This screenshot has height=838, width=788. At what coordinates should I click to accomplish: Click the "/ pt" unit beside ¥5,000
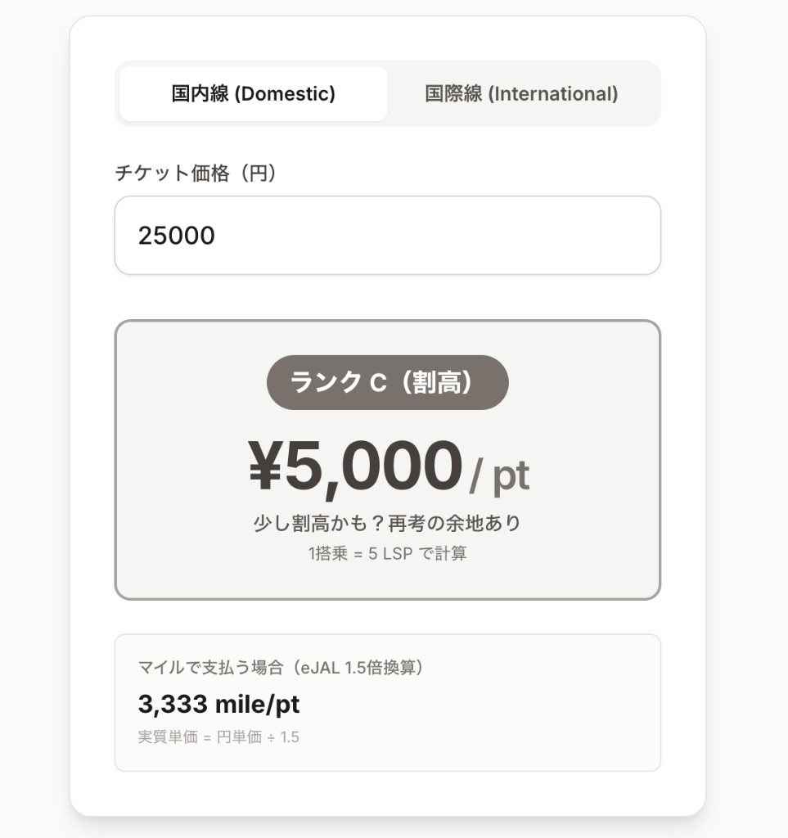[500, 475]
